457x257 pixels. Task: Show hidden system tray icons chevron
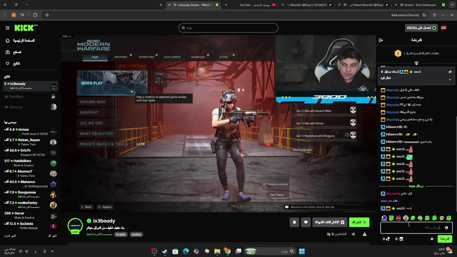[52, 251]
